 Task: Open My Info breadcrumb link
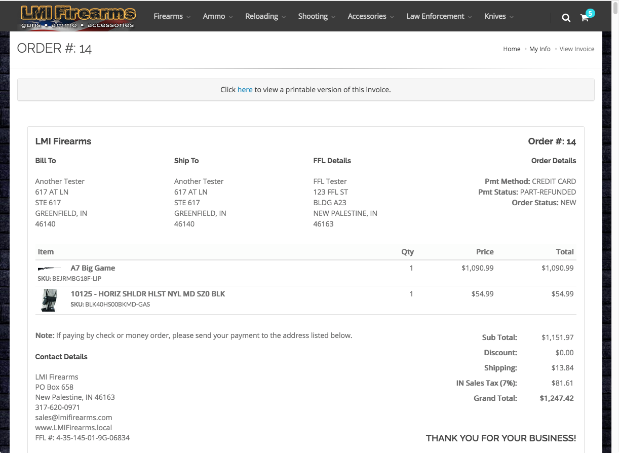coord(540,49)
